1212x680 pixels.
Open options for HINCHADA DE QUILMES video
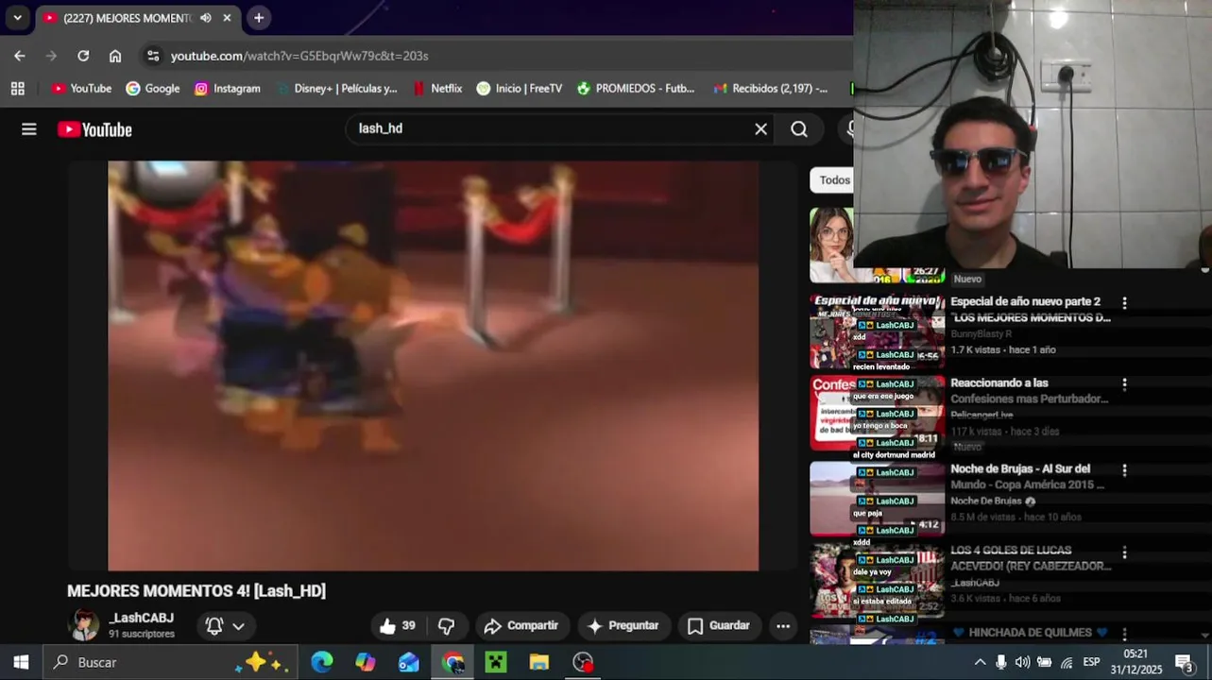(x=1124, y=634)
